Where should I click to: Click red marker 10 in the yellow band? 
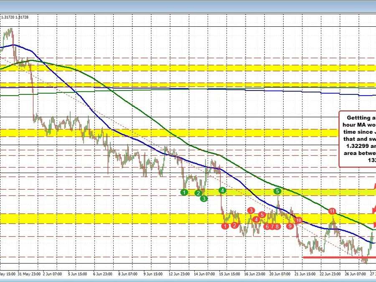click(298, 221)
